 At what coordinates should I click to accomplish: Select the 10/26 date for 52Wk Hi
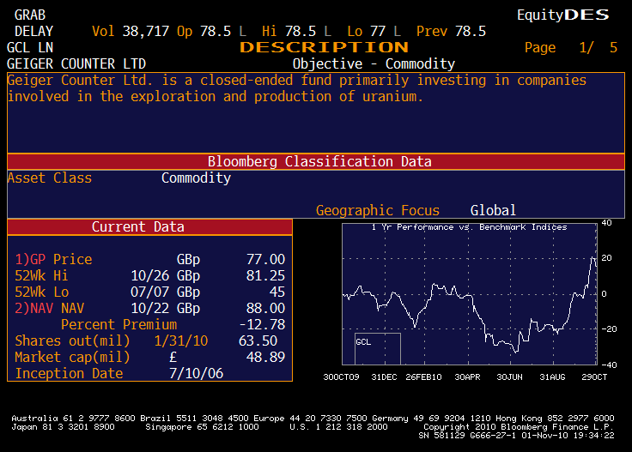pyautogui.click(x=150, y=275)
